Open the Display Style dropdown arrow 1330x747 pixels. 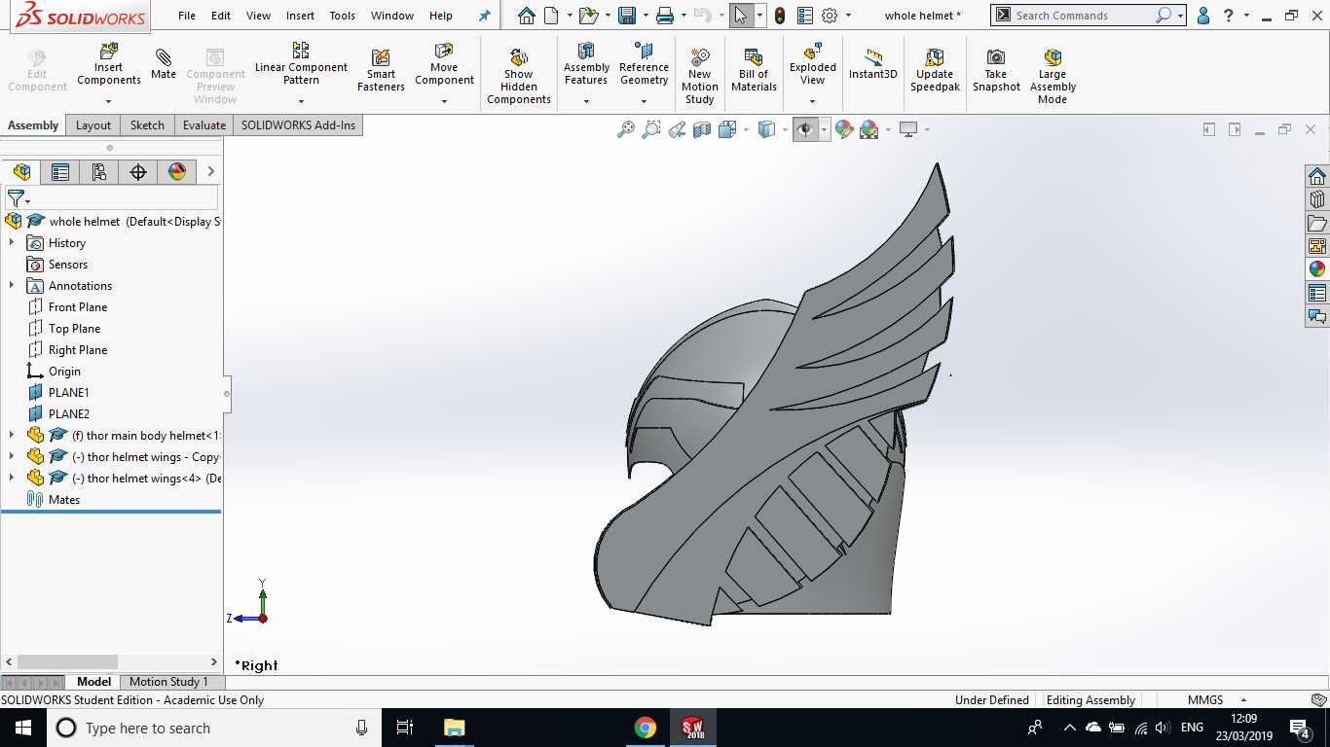pyautogui.click(x=785, y=129)
